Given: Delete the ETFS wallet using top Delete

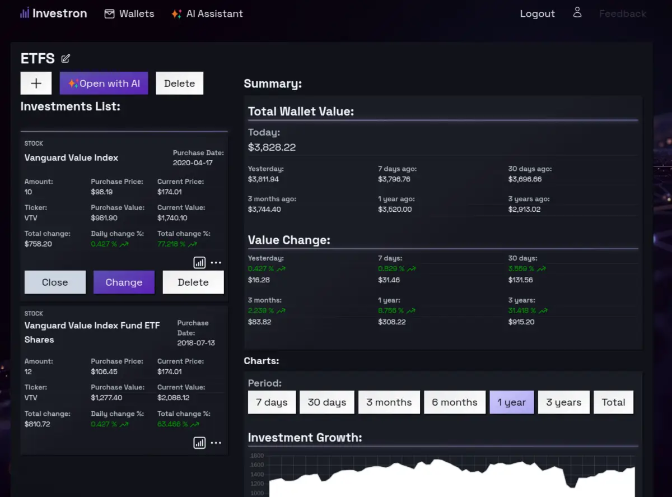Looking at the screenshot, I should point(179,83).
